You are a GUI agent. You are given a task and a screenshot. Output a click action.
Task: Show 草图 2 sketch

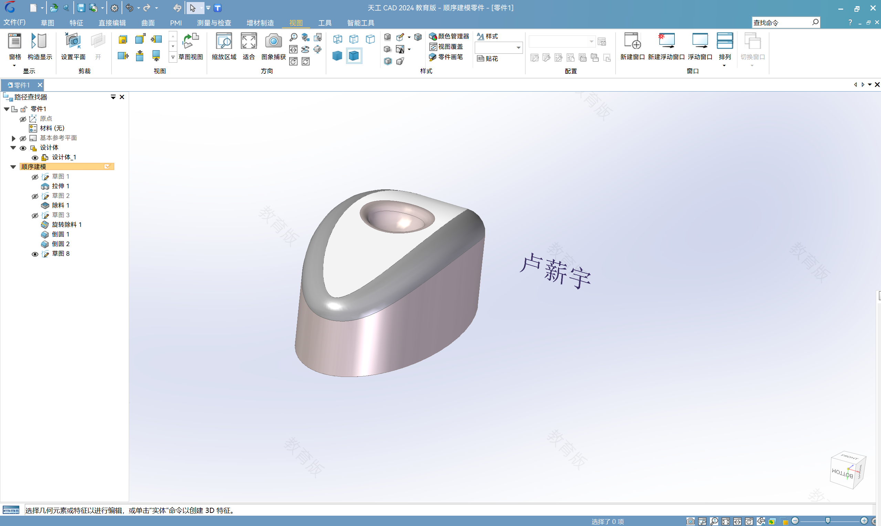pyautogui.click(x=35, y=196)
